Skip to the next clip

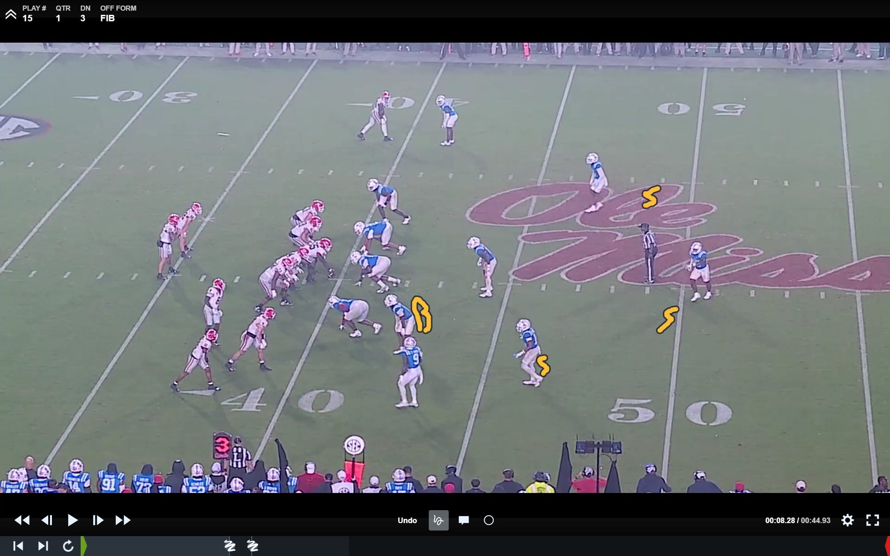(43, 546)
